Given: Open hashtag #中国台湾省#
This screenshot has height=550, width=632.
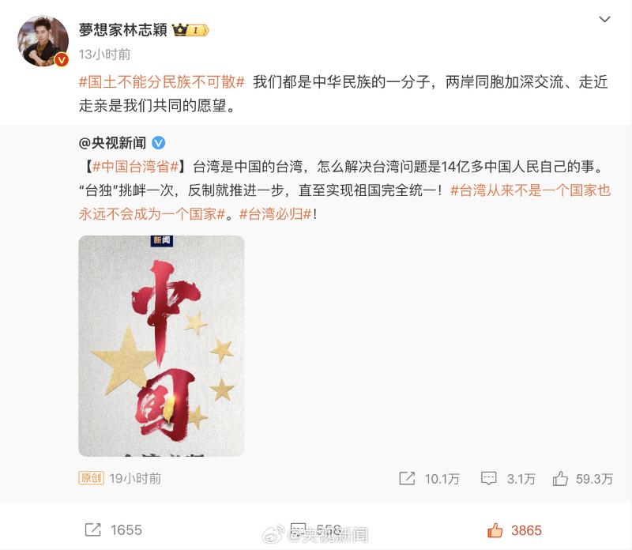Looking at the screenshot, I should tap(135, 167).
